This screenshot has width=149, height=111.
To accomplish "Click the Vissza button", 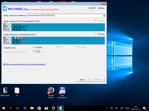I will pos(82,80).
